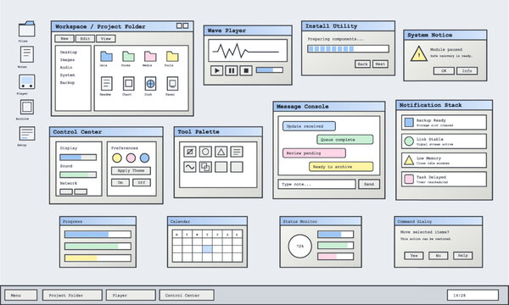The height and width of the screenshot is (305, 509).
Task: Open the yellow Tools folder
Action: pos(172,57)
